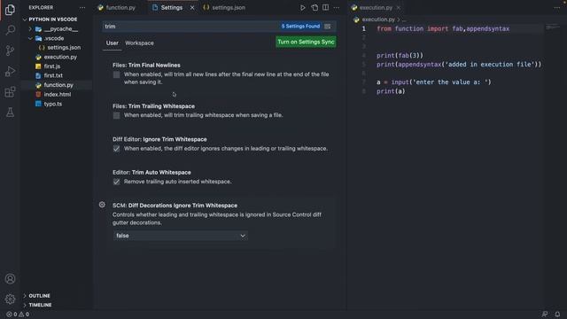This screenshot has width=567, height=319.
Task: Select the User settings scope tab
Action: pyautogui.click(x=113, y=43)
